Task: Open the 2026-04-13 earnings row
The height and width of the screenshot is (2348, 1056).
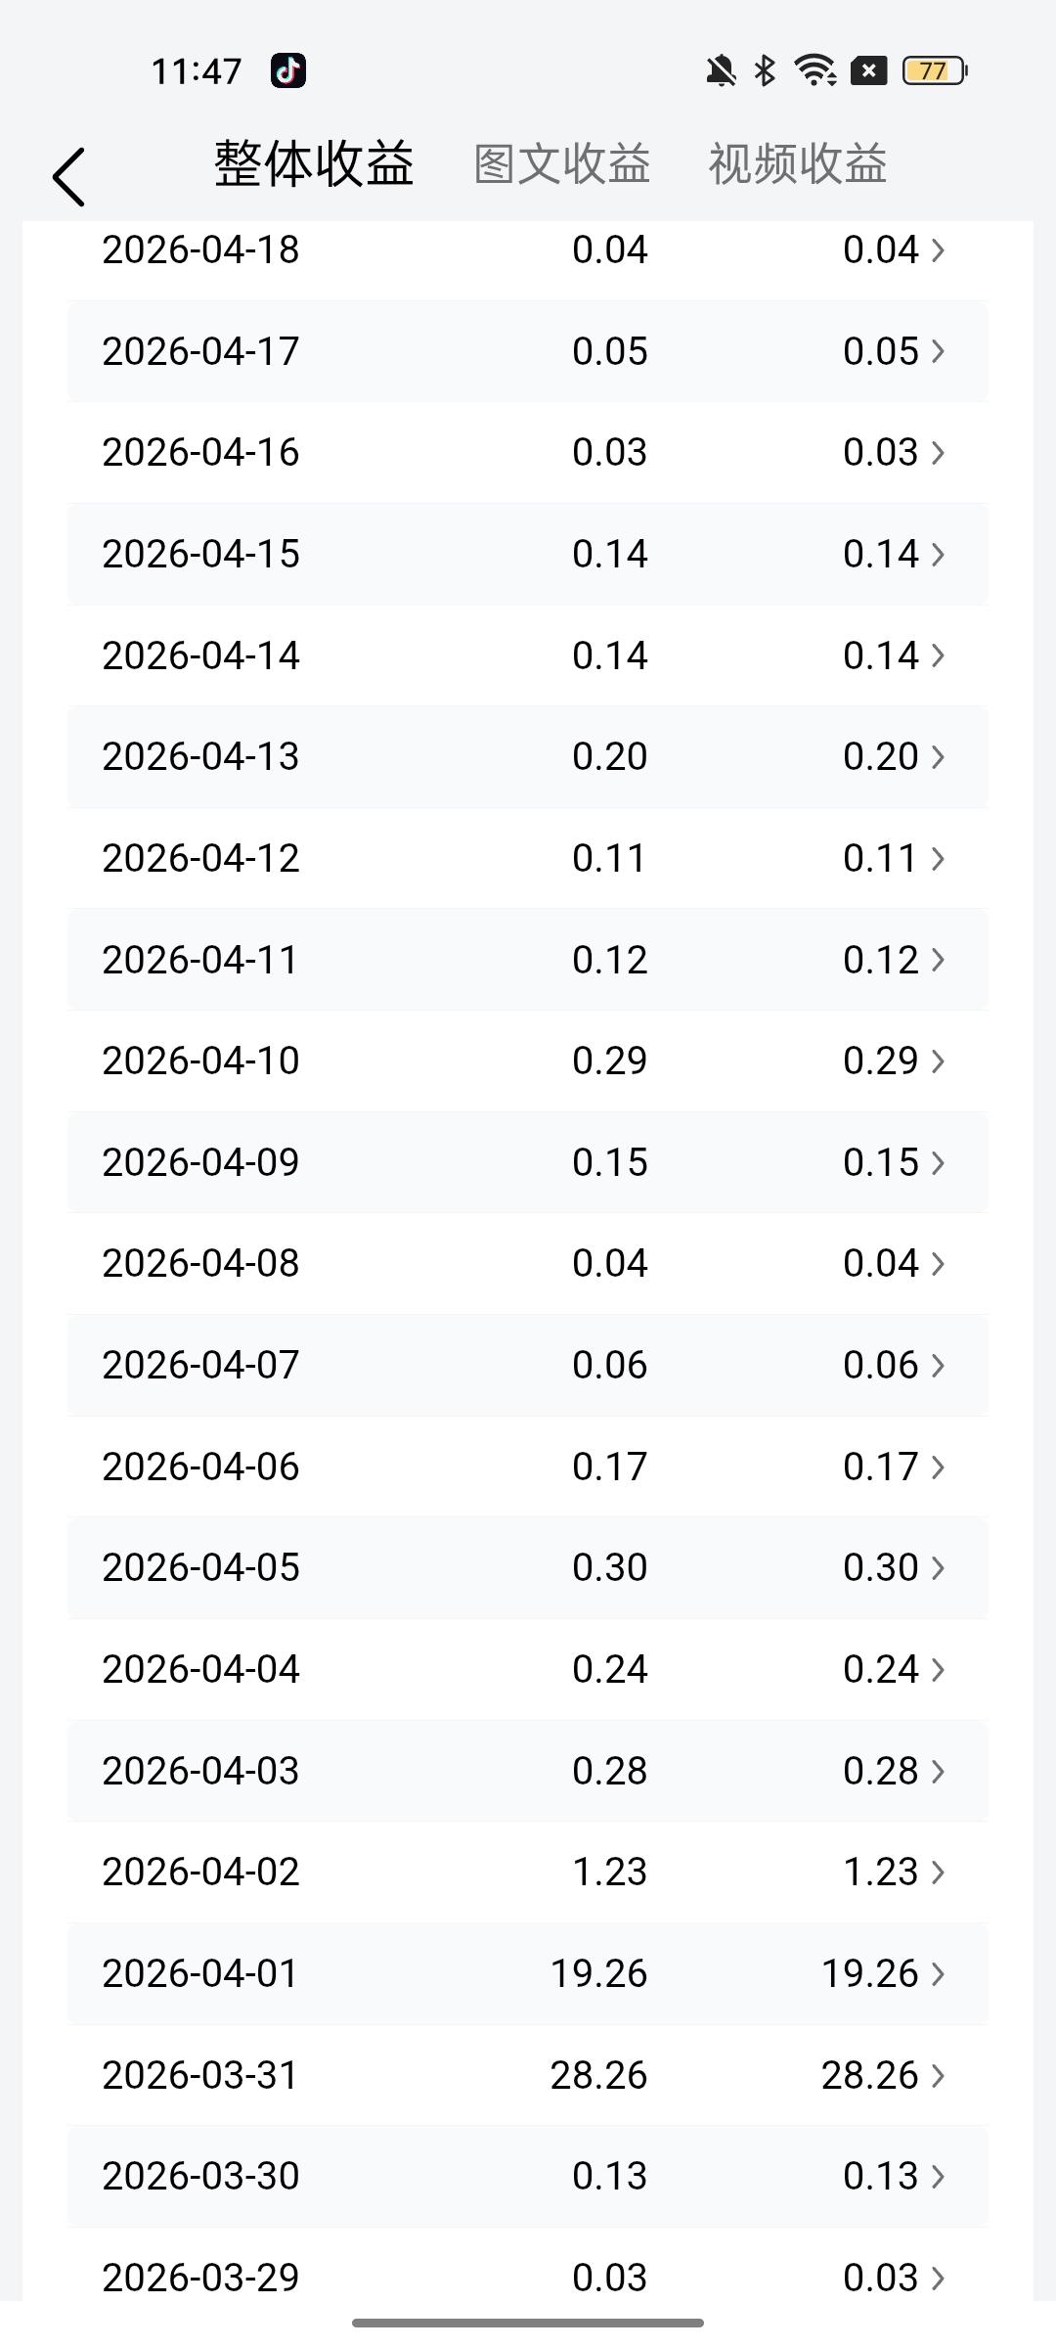Action: click(x=528, y=756)
